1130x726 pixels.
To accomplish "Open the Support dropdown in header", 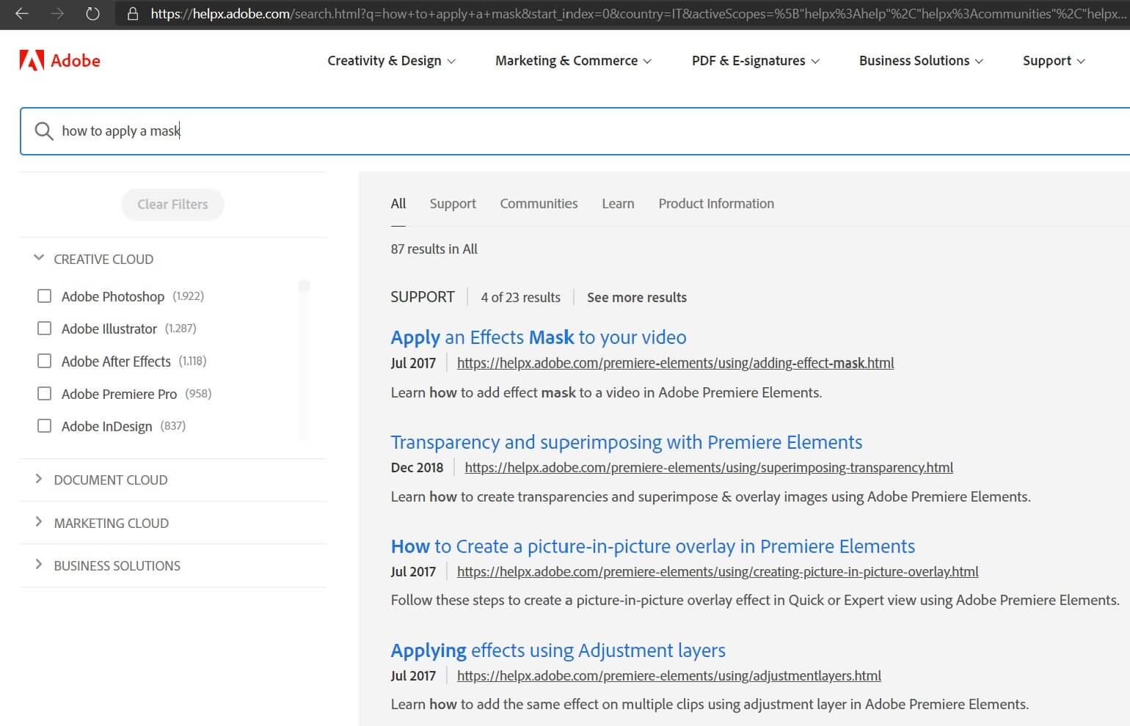I will 1053,61.
